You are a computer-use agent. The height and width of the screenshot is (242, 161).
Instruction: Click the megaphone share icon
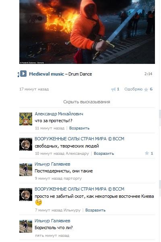click(113, 89)
